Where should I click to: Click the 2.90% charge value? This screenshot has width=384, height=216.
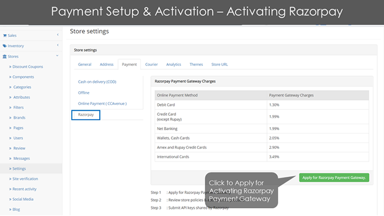[x=274, y=147]
